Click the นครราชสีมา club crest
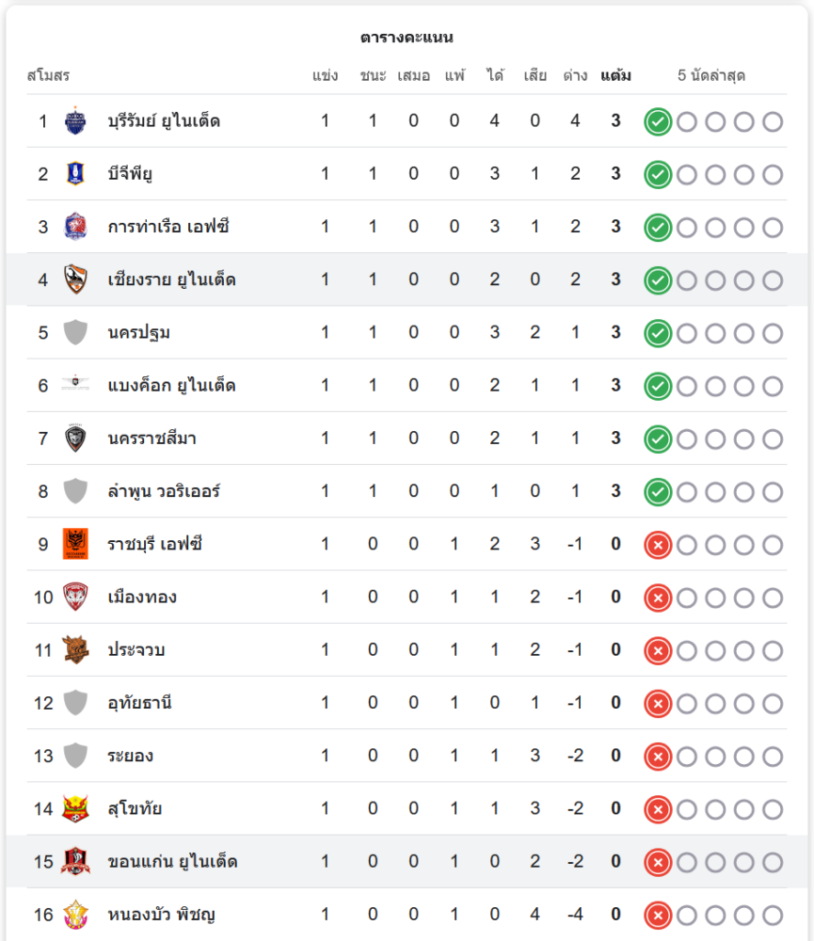 pos(75,439)
